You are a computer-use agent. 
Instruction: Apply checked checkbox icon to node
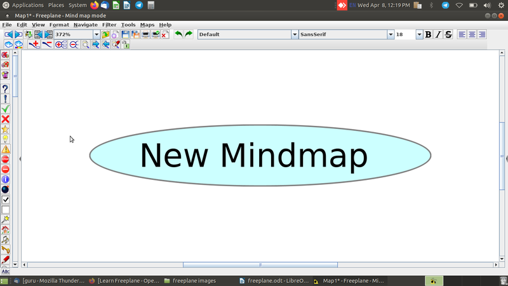tap(5, 200)
